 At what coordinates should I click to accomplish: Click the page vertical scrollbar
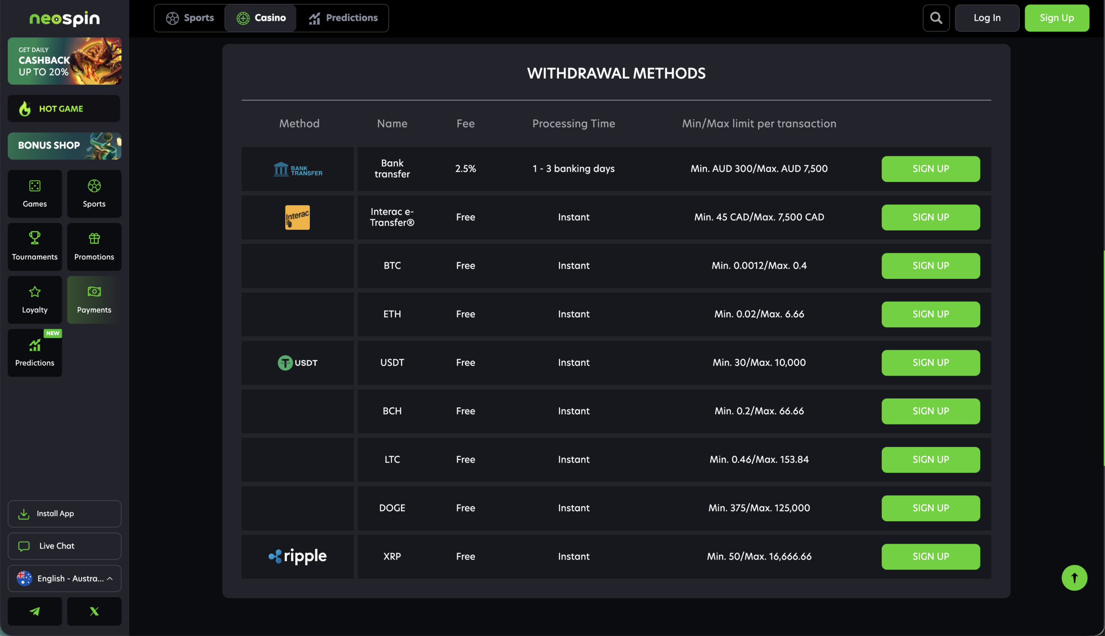pos(1103,358)
